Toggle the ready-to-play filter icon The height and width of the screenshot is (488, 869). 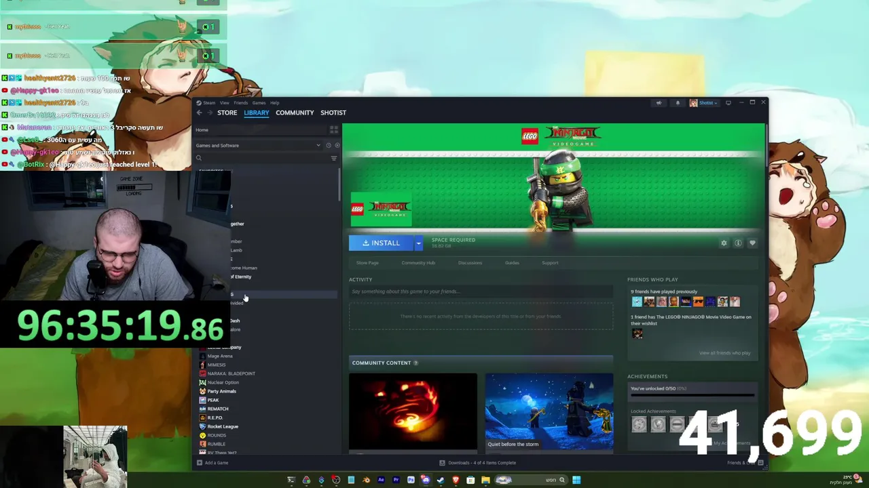pos(337,145)
